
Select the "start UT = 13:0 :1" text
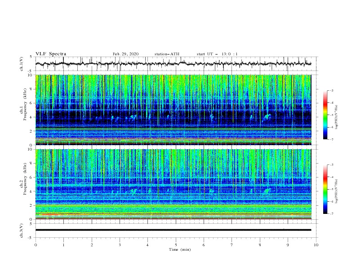pyautogui.click(x=217, y=54)
